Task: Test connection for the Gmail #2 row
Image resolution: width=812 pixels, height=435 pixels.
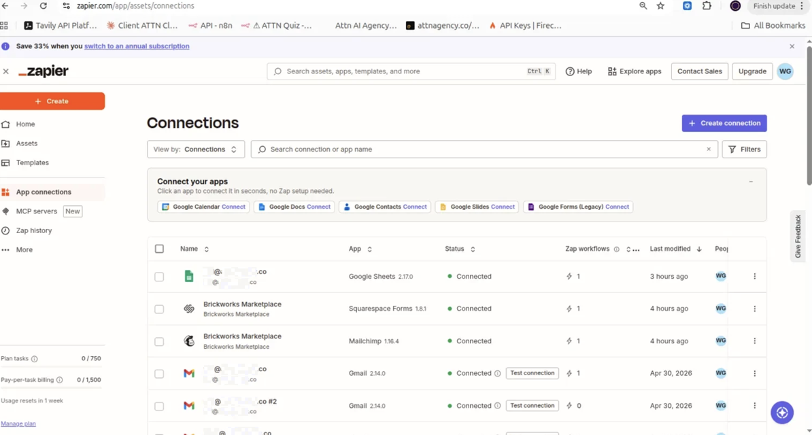Action: (532, 406)
